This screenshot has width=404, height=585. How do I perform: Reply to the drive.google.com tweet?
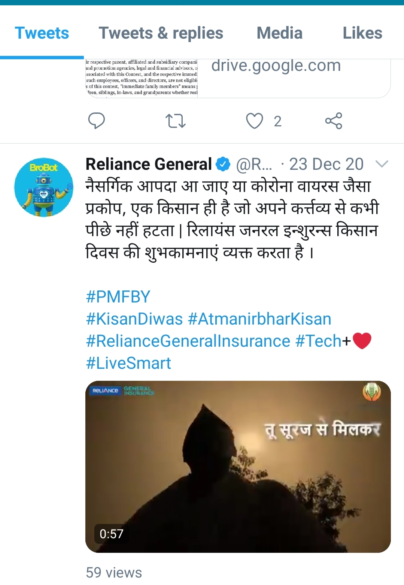point(96,121)
